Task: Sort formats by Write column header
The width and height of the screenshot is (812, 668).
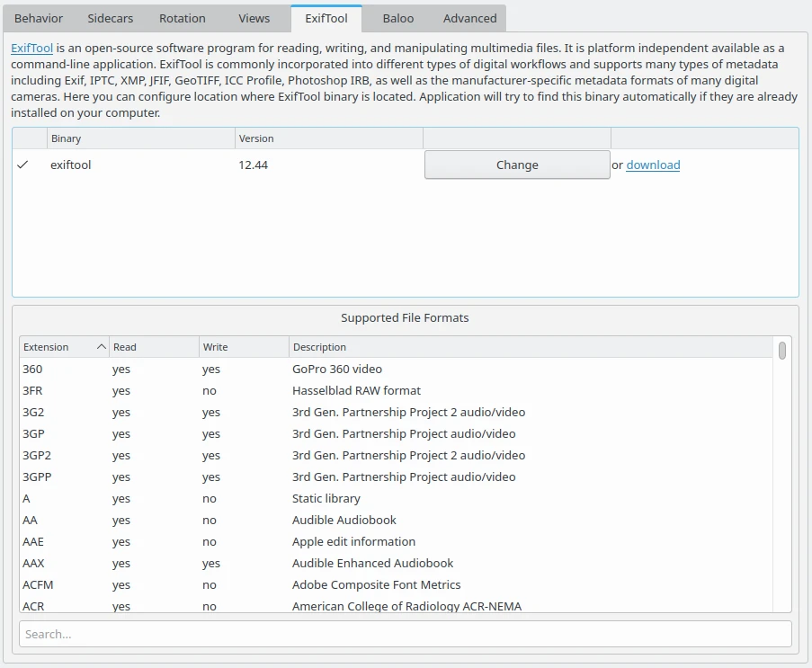Action: click(x=243, y=347)
